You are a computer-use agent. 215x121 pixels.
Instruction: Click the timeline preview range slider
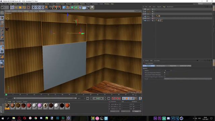(45, 98)
